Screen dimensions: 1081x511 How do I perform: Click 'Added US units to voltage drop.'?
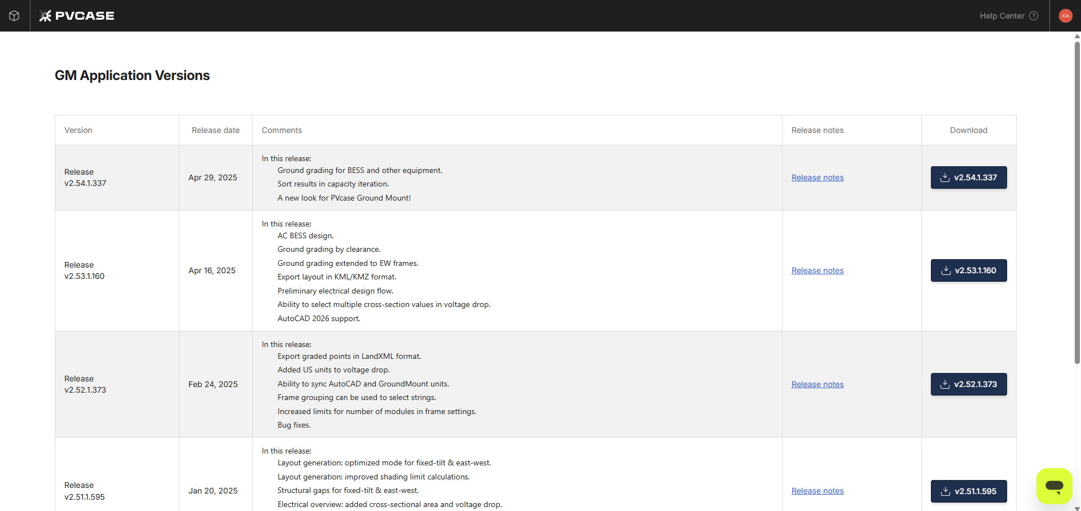click(x=333, y=370)
